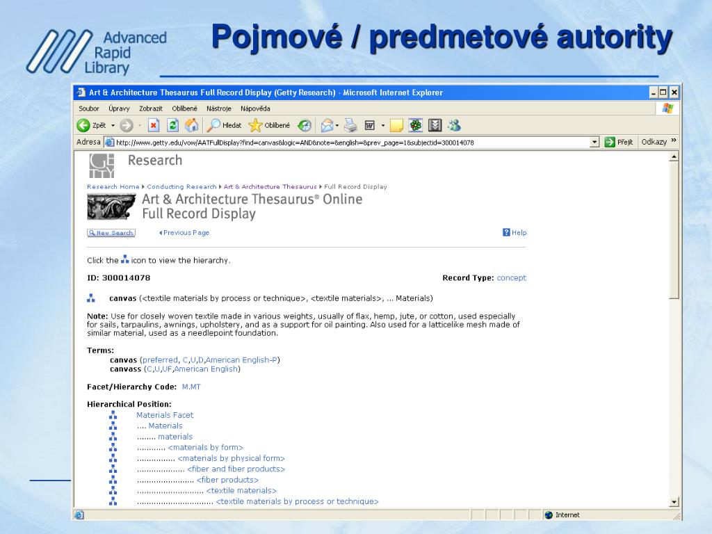712x534 pixels.
Task: Stop page loading with red X icon
Action: (154, 125)
